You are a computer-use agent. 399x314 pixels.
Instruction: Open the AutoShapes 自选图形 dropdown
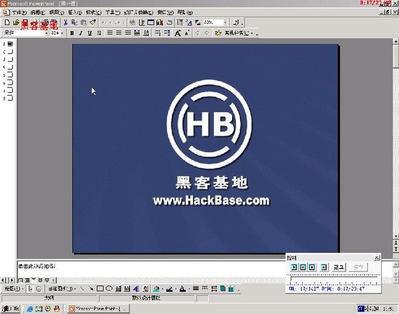coord(62,289)
